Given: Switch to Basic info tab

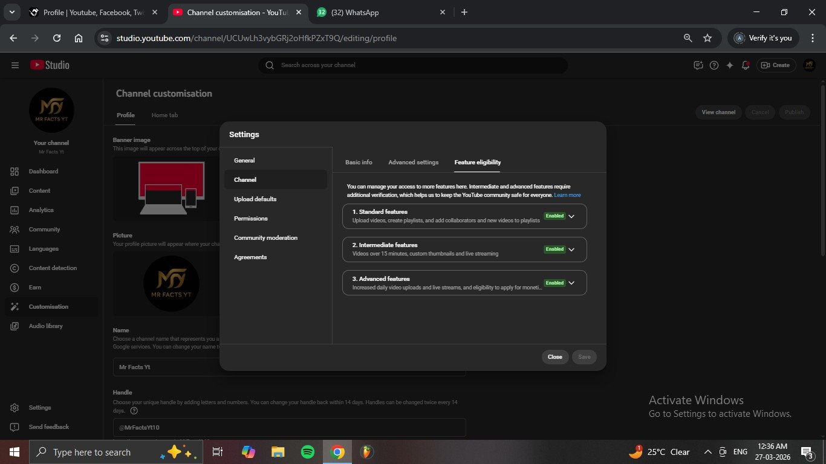Looking at the screenshot, I should click(359, 163).
